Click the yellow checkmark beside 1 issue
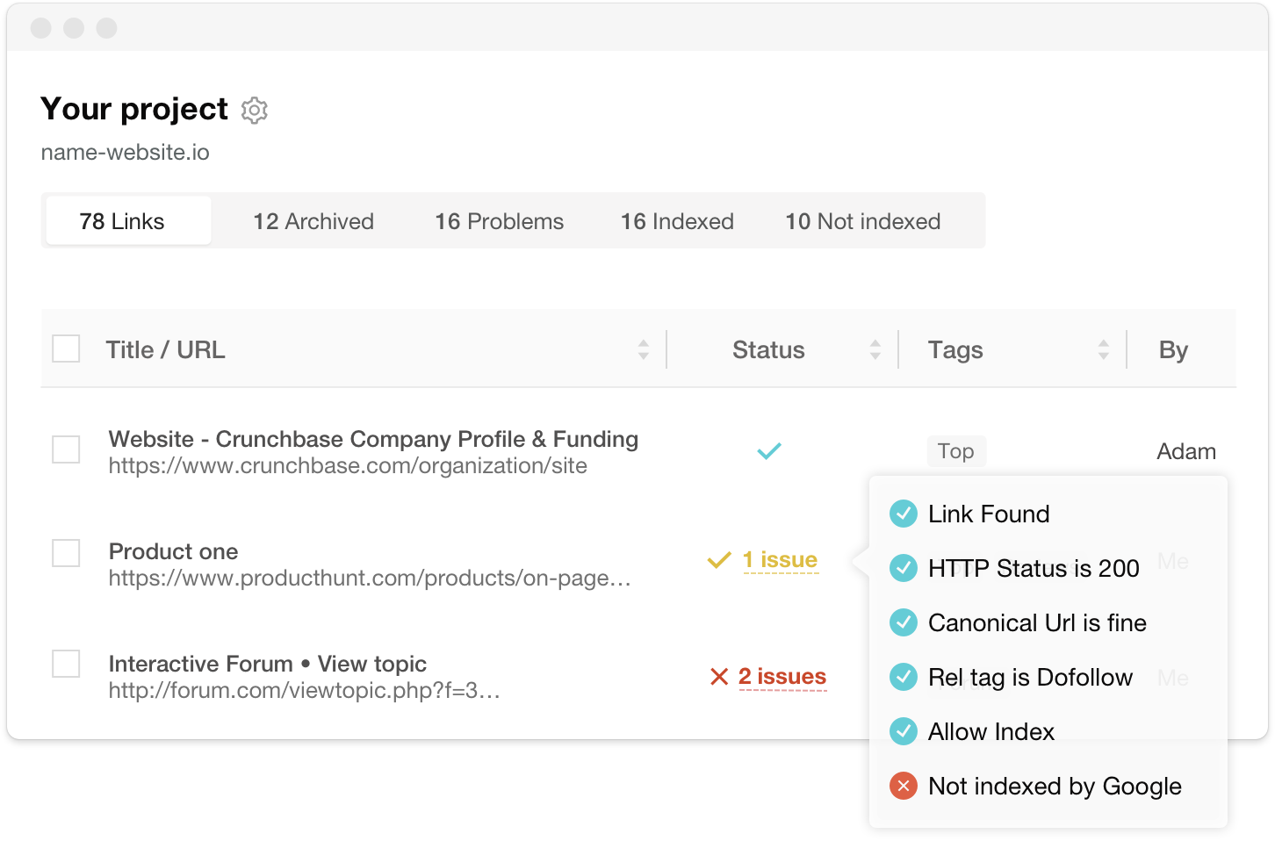 [x=719, y=560]
